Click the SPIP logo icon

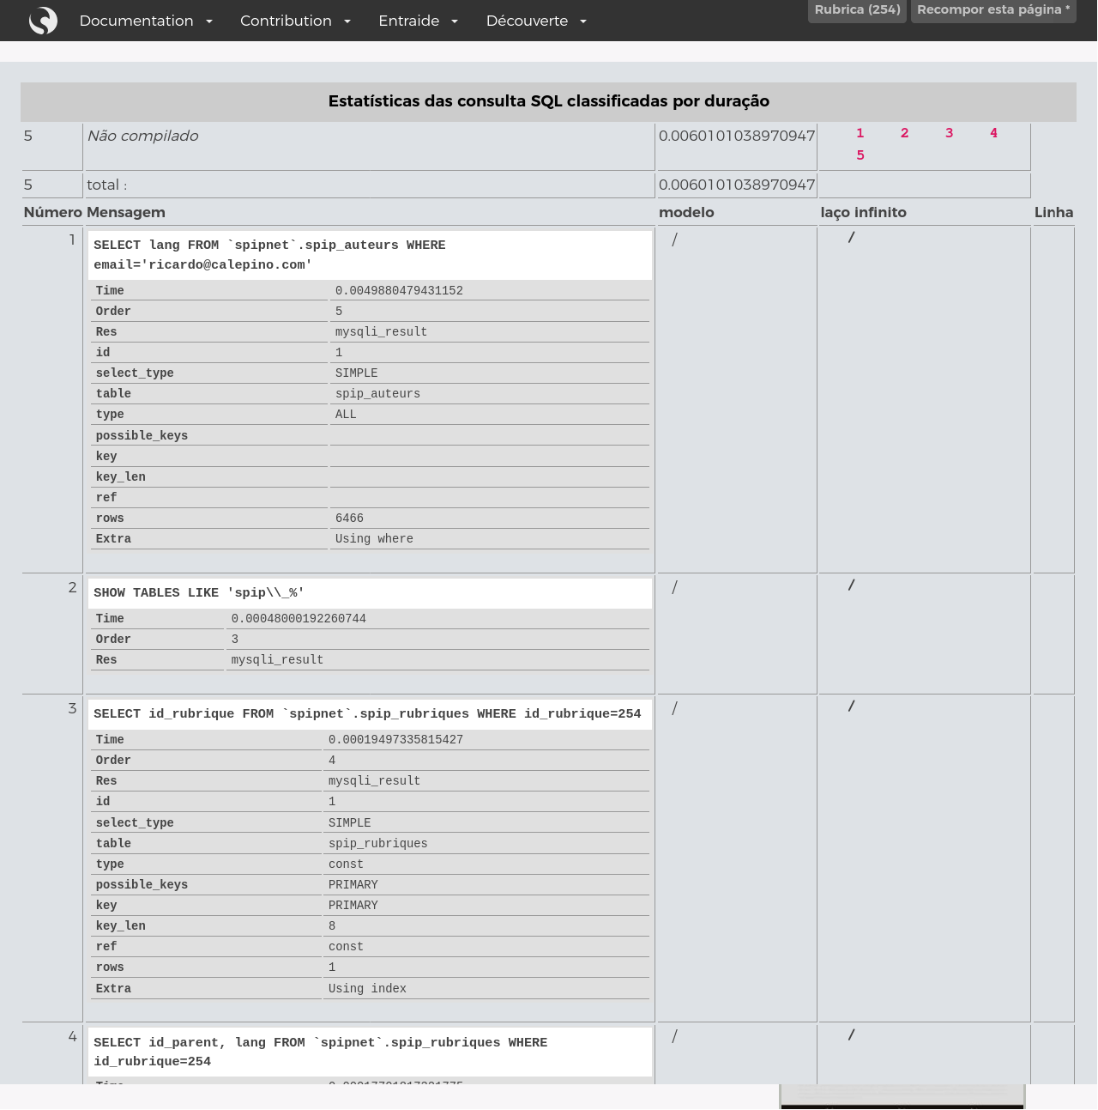(x=43, y=21)
